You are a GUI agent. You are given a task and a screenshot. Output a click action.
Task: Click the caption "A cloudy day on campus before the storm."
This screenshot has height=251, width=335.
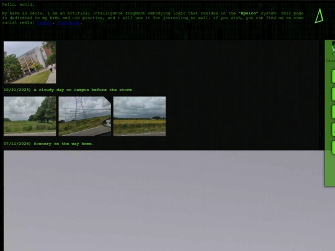point(84,90)
